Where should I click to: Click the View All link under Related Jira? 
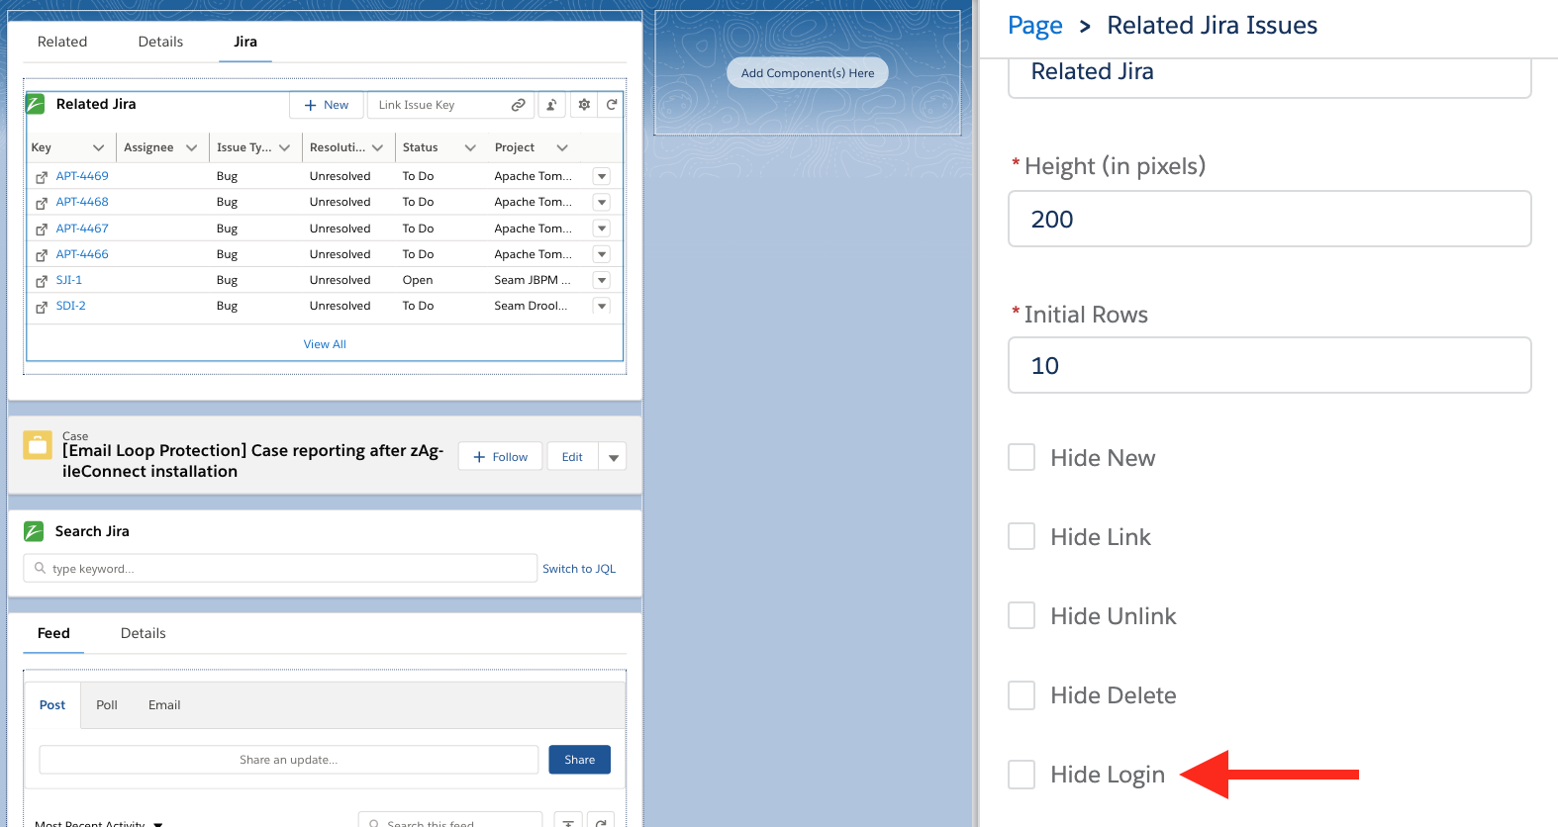[x=325, y=344]
